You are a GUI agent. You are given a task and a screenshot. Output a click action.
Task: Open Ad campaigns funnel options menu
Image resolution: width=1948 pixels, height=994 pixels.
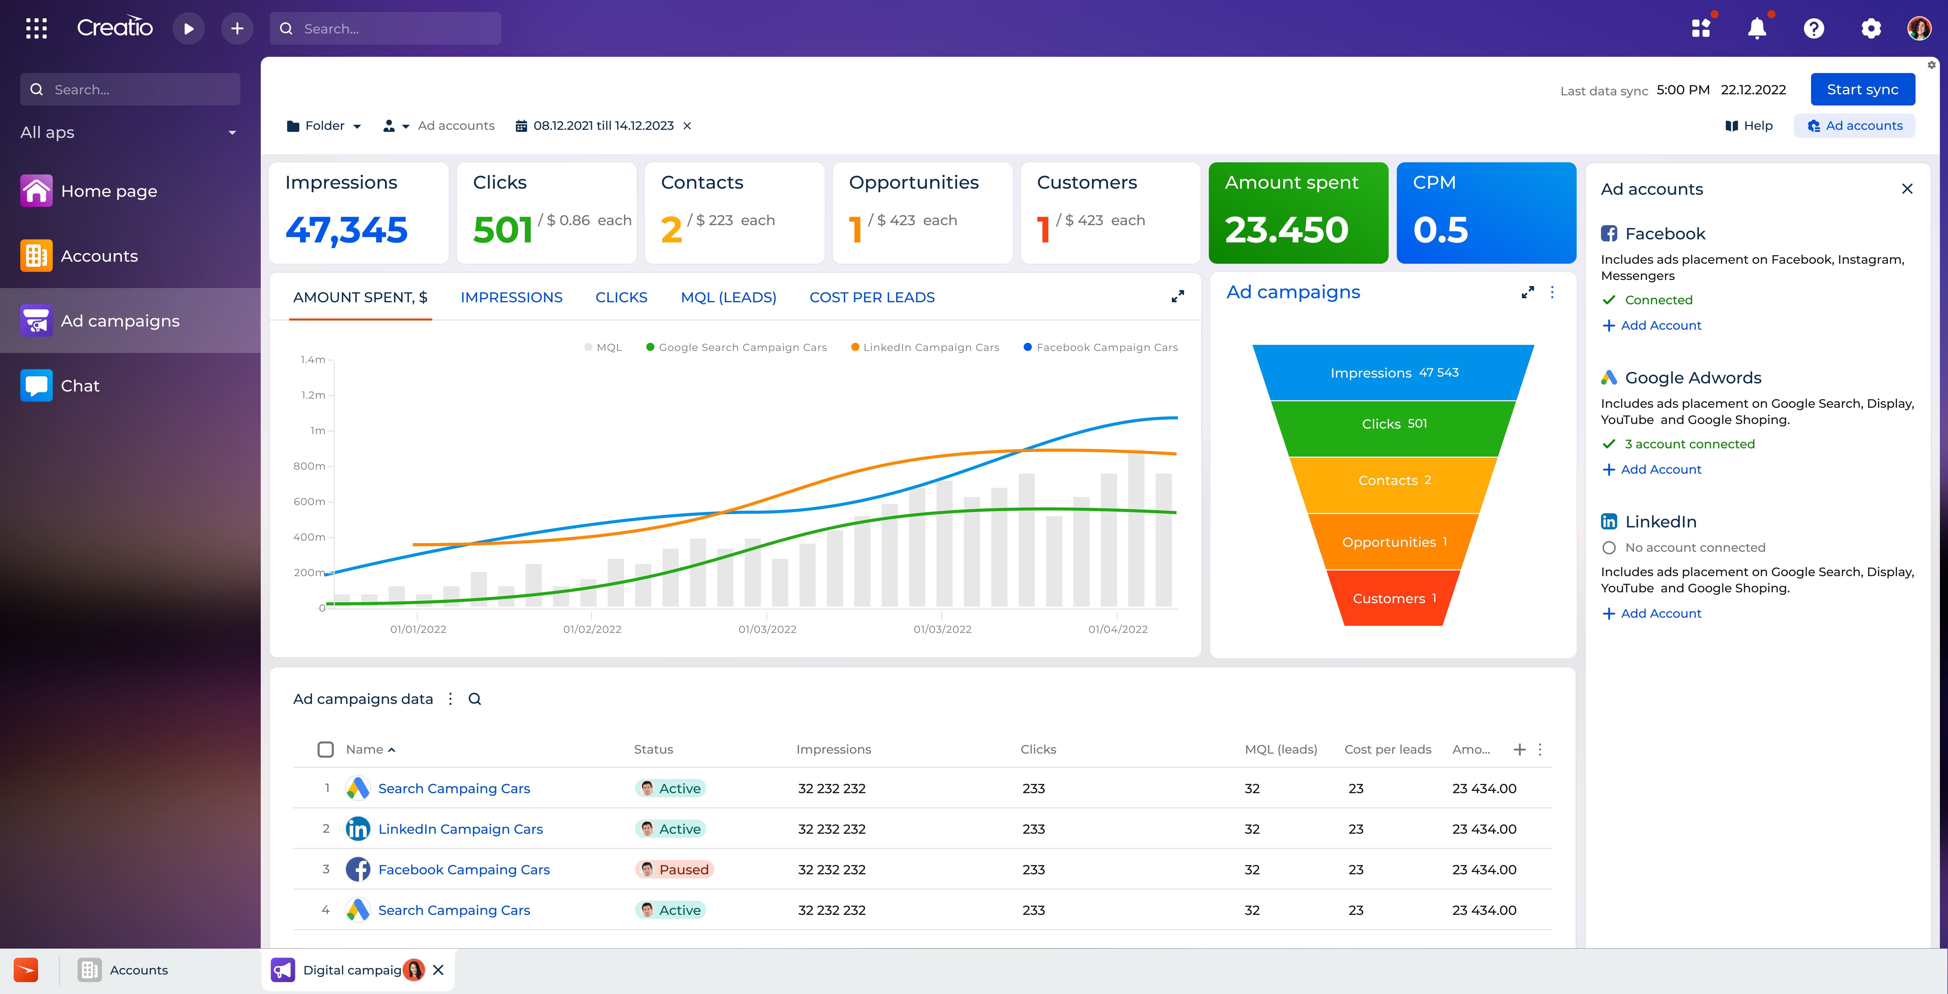coord(1552,292)
